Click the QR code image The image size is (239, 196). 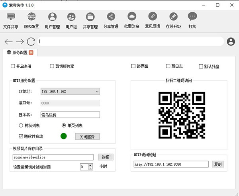click(x=182, y=115)
